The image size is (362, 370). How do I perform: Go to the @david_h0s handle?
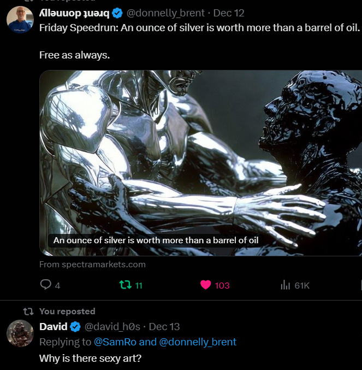coord(112,327)
